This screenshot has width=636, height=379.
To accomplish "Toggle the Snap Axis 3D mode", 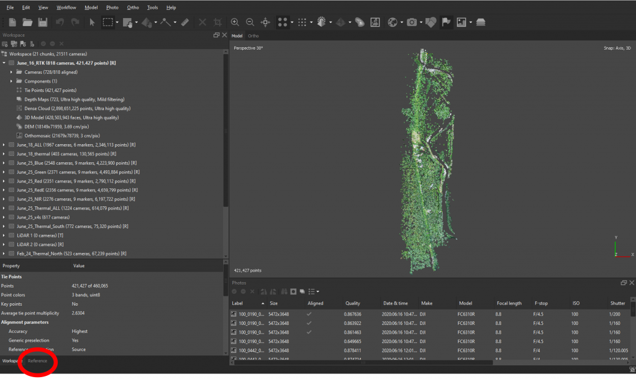I will tap(617, 48).
